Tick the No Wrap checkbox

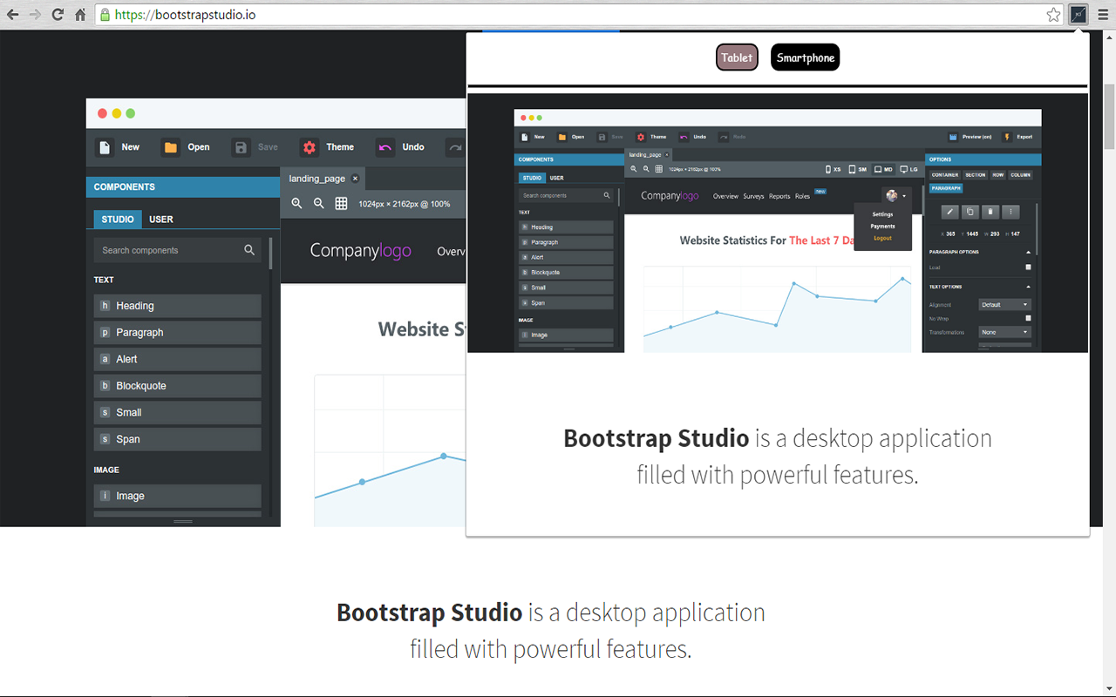point(1028,319)
